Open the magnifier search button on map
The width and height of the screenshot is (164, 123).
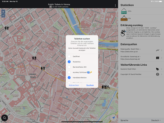pyautogui.click(x=4, y=118)
